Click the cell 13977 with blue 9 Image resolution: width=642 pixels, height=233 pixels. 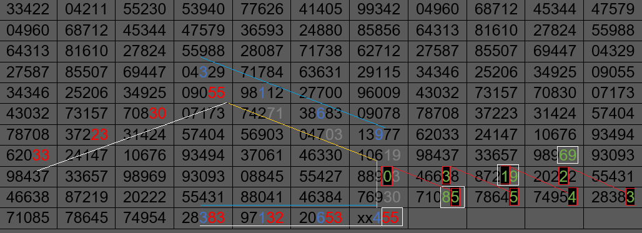(378, 135)
